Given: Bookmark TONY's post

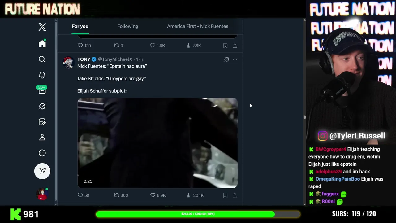Looking at the screenshot, I should pos(225,195).
